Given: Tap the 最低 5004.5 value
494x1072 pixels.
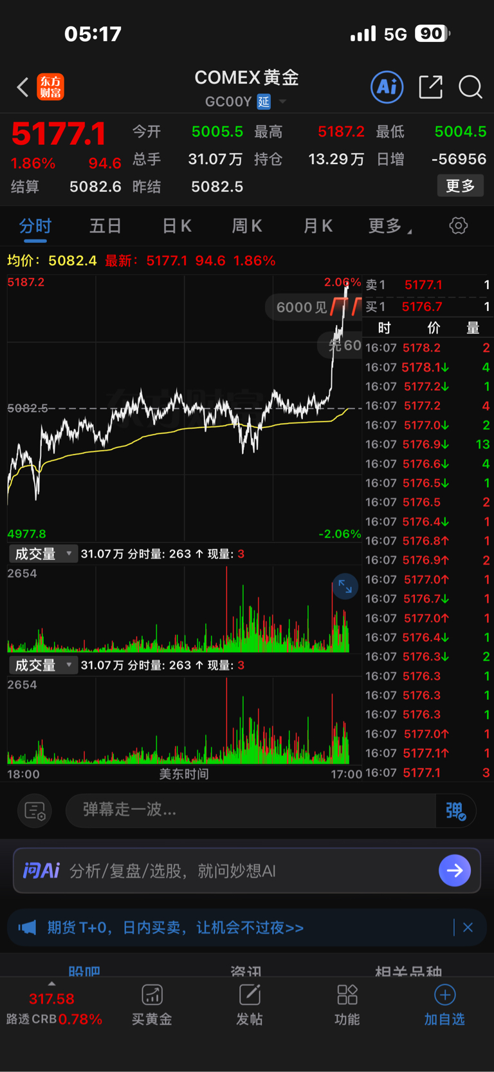Looking at the screenshot, I should [x=461, y=132].
